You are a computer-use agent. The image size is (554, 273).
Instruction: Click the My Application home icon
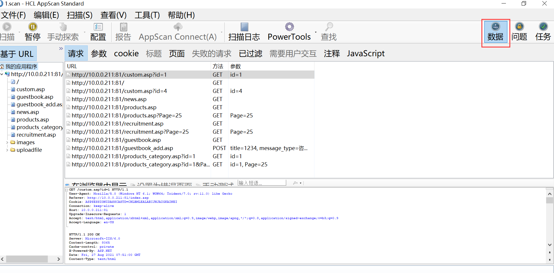click(x=2, y=66)
